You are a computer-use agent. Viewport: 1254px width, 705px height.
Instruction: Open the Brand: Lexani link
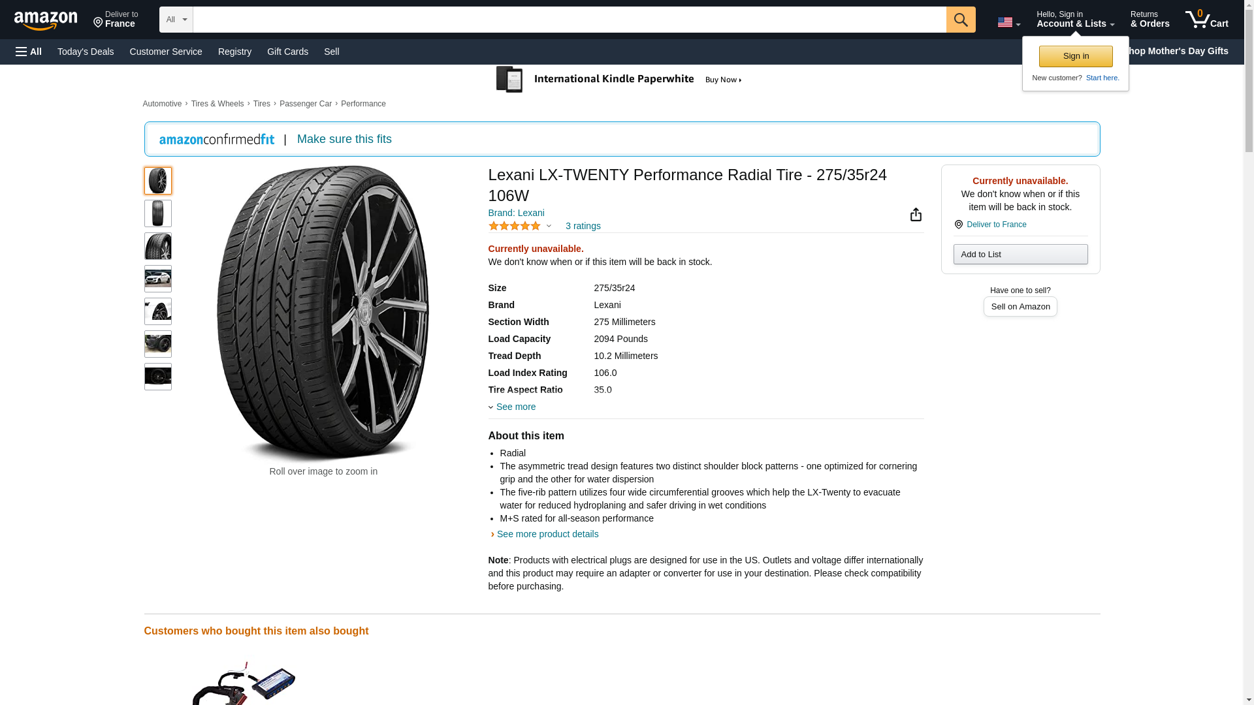point(516,213)
